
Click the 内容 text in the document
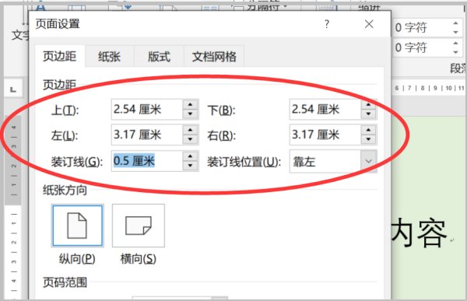[x=419, y=233]
